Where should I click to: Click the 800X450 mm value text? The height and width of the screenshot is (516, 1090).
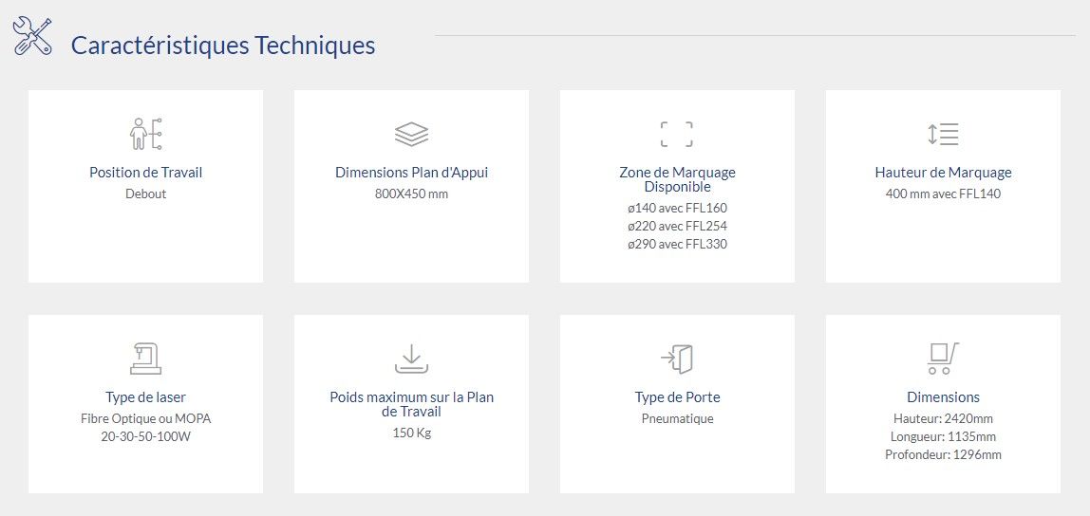[411, 194]
